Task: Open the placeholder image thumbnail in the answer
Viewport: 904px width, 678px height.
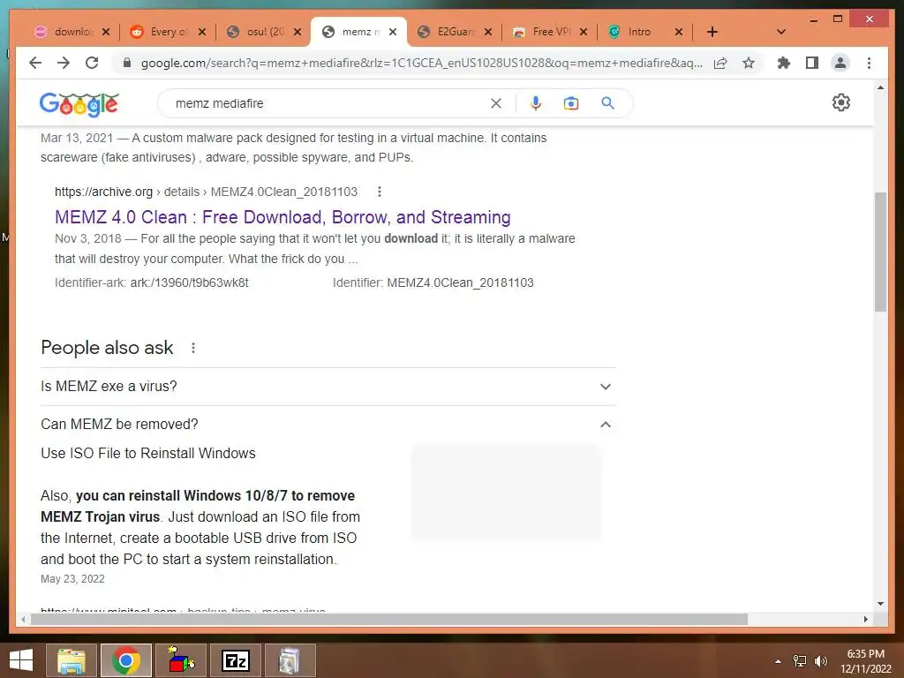Action: tap(506, 492)
